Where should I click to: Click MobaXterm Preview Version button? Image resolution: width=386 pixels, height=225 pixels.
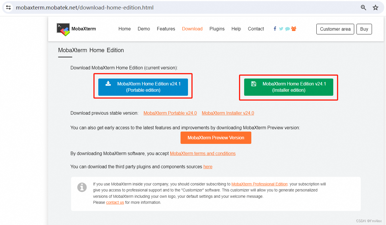[216, 138]
